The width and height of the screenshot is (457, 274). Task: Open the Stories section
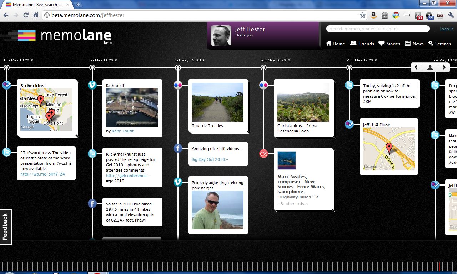point(389,44)
